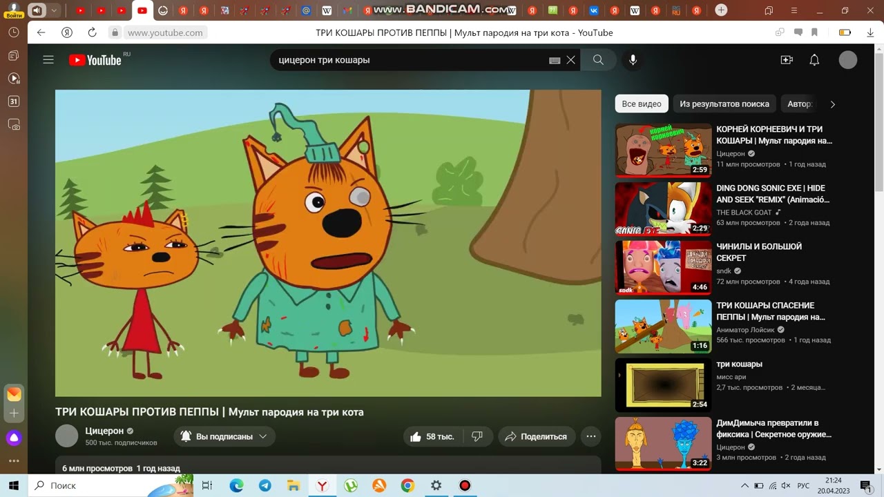The width and height of the screenshot is (884, 497).
Task: Show hidden tray icons chevron
Action: tap(745, 486)
